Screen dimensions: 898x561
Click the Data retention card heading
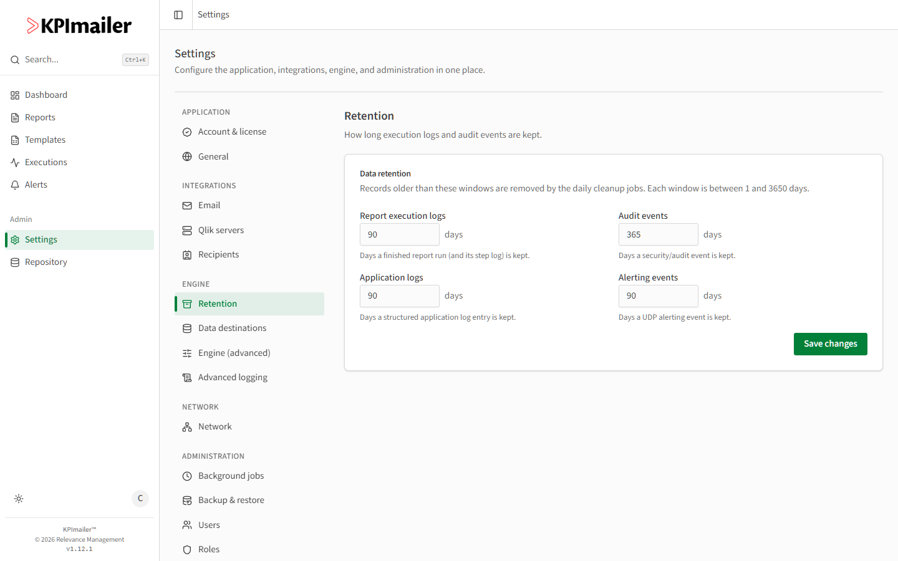[x=385, y=174]
